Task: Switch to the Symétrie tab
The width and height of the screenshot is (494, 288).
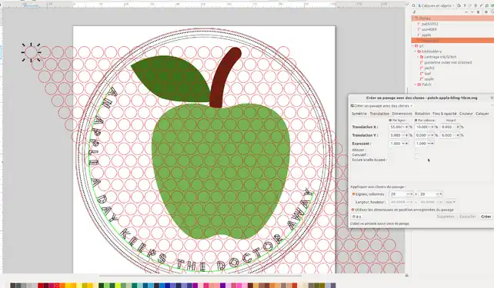Action: [359, 114]
